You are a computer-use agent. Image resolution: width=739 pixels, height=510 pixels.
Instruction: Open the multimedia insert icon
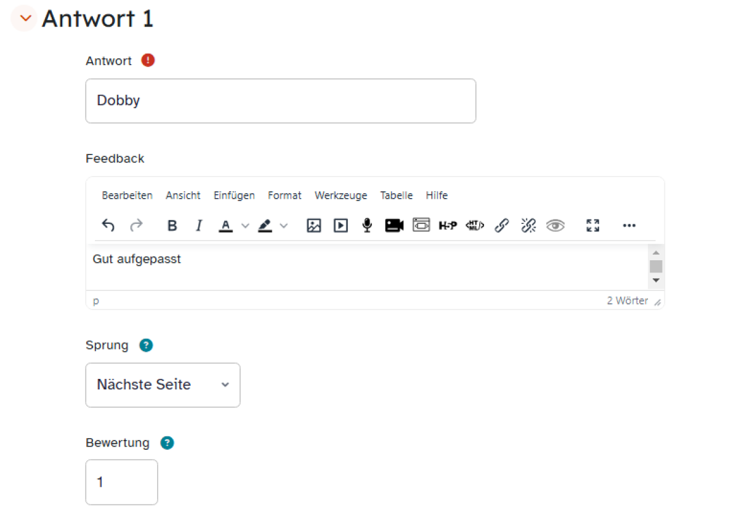pyautogui.click(x=341, y=226)
